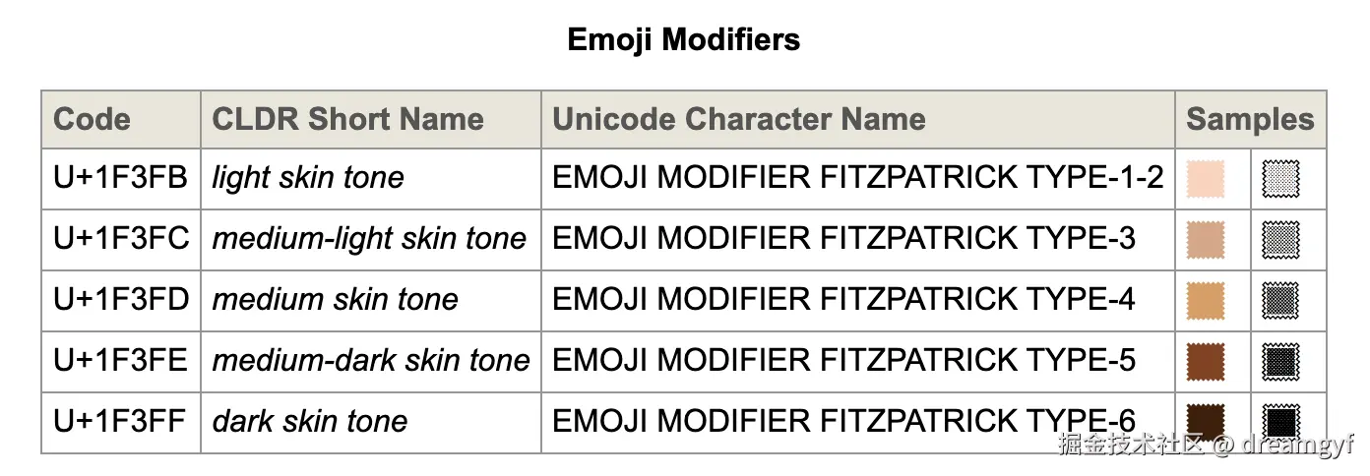Click the light skin tone color swatch
Screen dimensions: 1370x476
tap(1206, 179)
